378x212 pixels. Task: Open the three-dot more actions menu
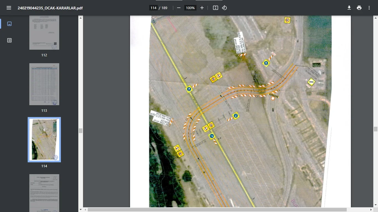369,8
